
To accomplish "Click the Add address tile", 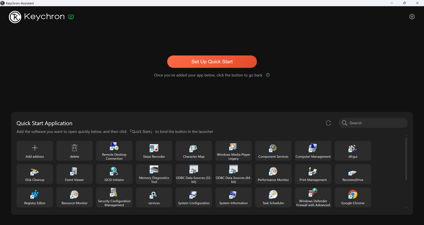I will click(34, 151).
